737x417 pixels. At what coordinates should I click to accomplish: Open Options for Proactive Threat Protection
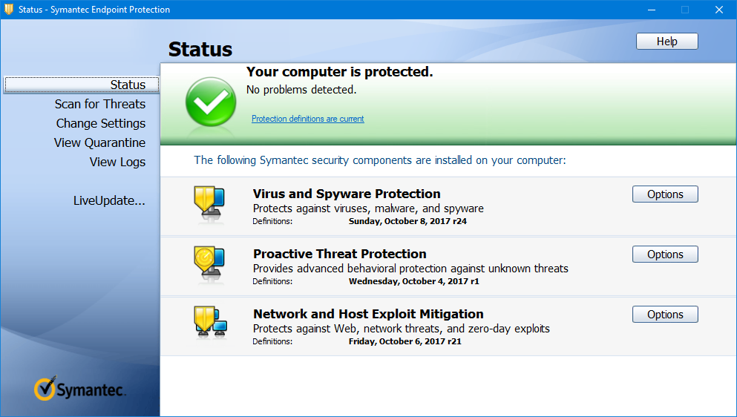[x=665, y=255]
